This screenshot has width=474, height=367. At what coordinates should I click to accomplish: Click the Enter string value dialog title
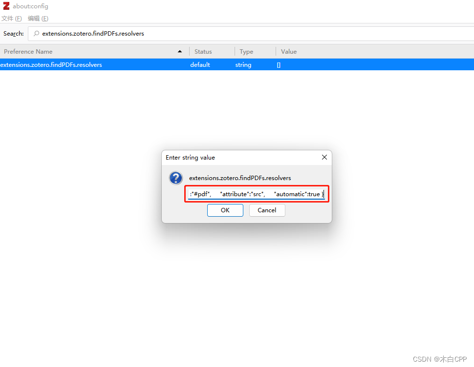(x=190, y=158)
